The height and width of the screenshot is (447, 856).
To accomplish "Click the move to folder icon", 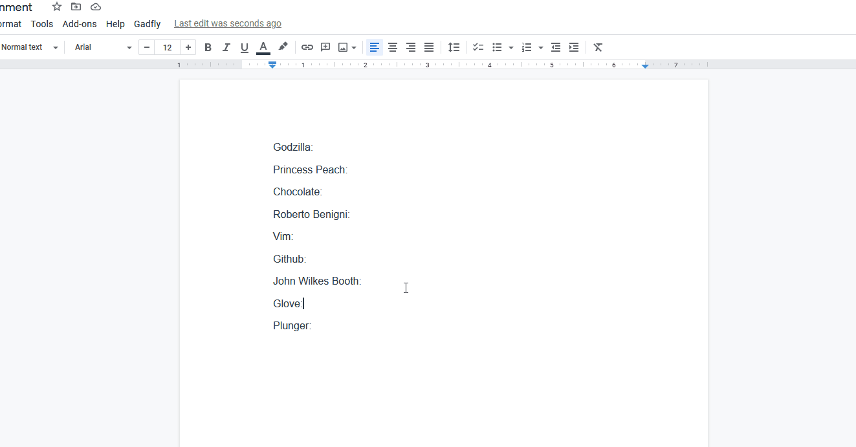I will pos(76,7).
